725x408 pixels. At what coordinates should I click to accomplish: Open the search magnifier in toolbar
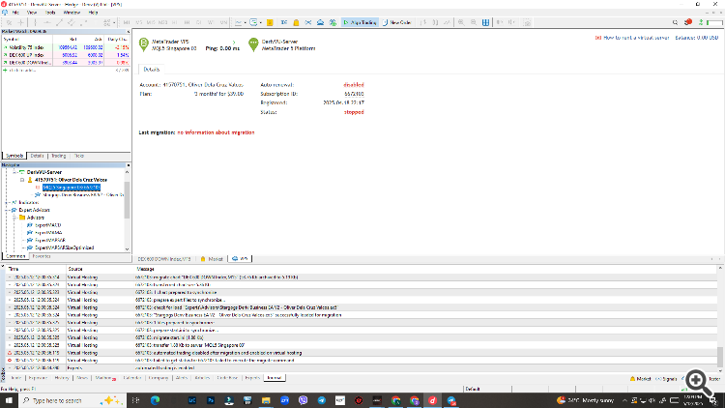(x=675, y=22)
